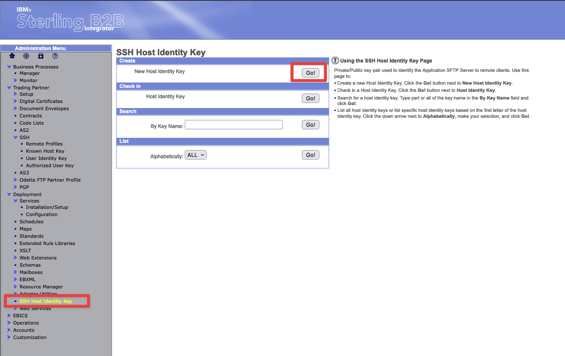
Task: Click Go! in the List Alphabetically row
Action: click(x=310, y=155)
